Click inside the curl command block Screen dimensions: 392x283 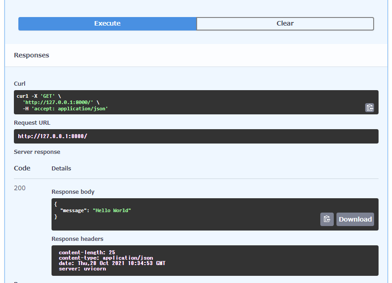pyautogui.click(x=134, y=101)
